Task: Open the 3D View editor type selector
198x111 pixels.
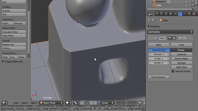Action: (5, 103)
